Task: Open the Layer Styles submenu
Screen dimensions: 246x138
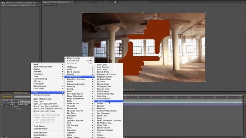Action: (x=48, y=89)
